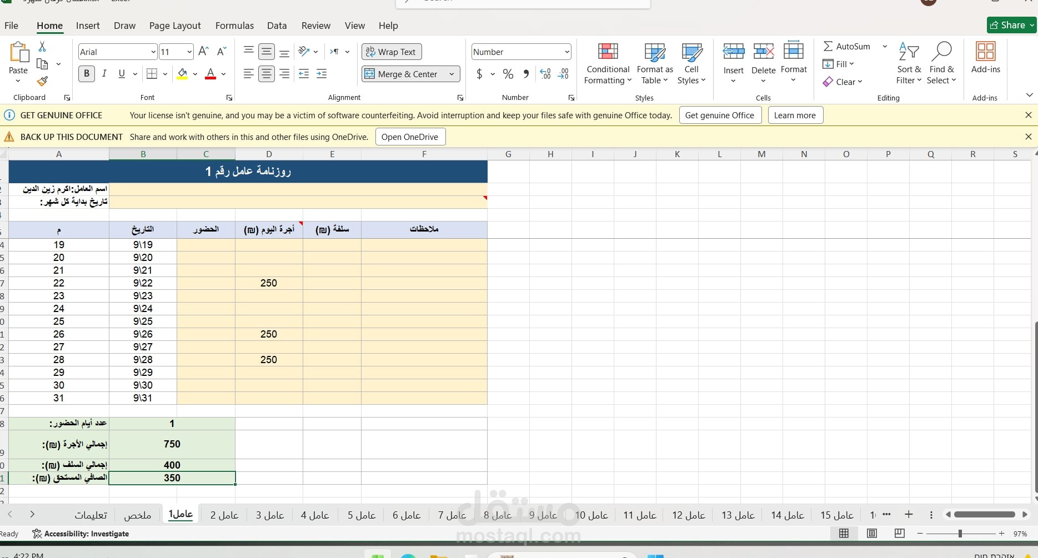Click the Cut scissors icon
The width and height of the screenshot is (1038, 558).
click(x=42, y=47)
